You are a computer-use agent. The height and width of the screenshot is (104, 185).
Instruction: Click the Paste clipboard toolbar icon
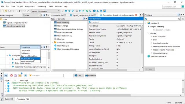20,11
